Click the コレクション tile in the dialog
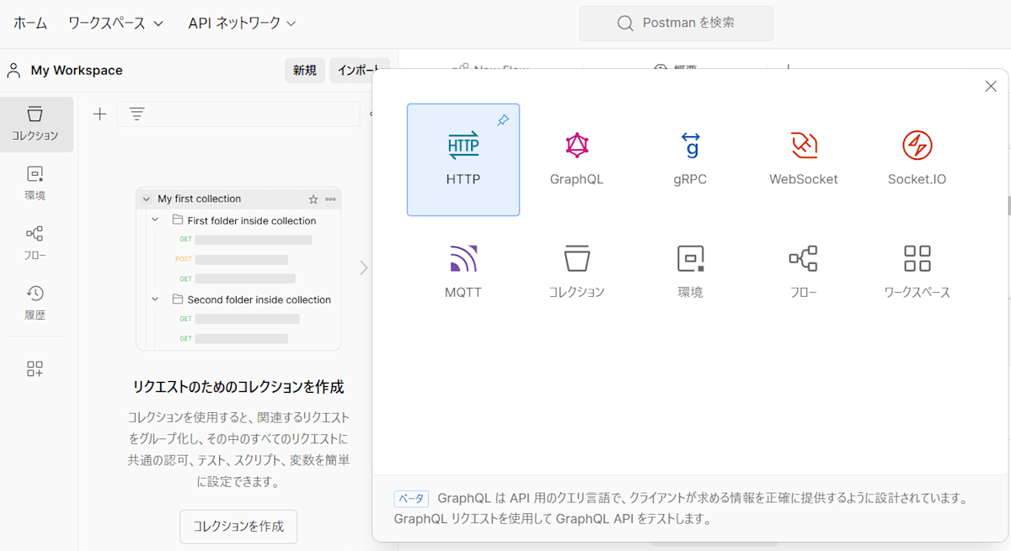 pyautogui.click(x=577, y=273)
